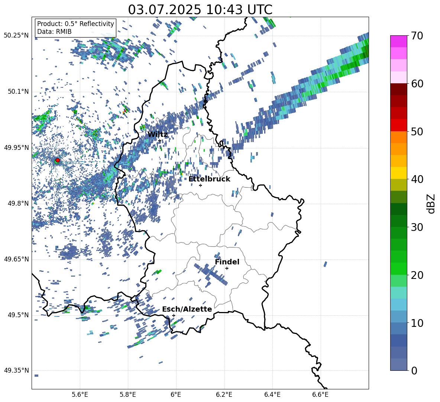
Task: Click the colorbar tick label 60
Action: [x=417, y=84]
